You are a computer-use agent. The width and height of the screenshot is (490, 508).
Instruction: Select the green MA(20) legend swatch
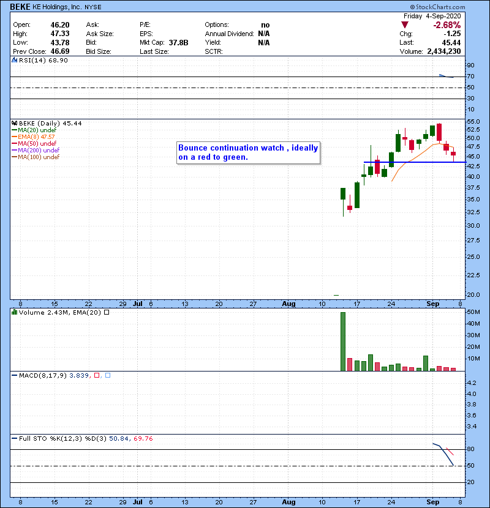14,130
